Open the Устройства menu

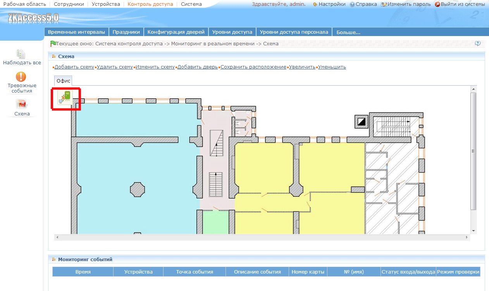click(x=106, y=4)
